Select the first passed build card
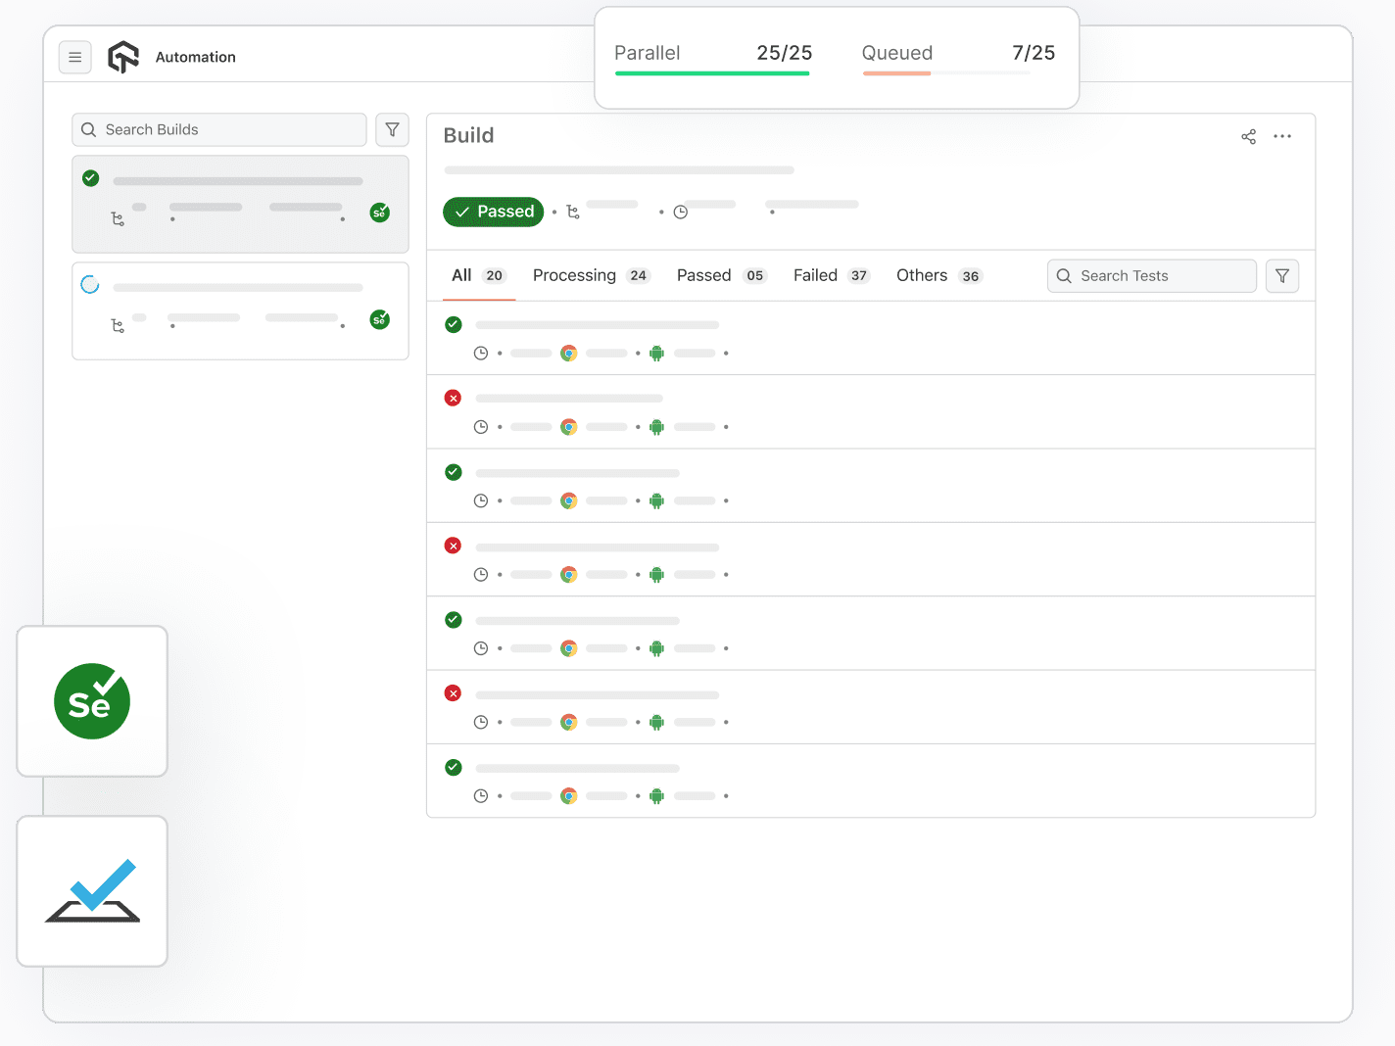 [240, 205]
